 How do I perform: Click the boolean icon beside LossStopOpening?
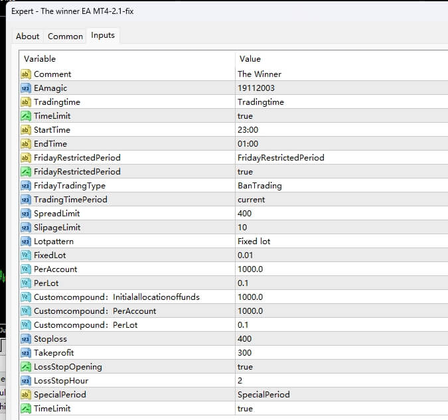pos(26,367)
